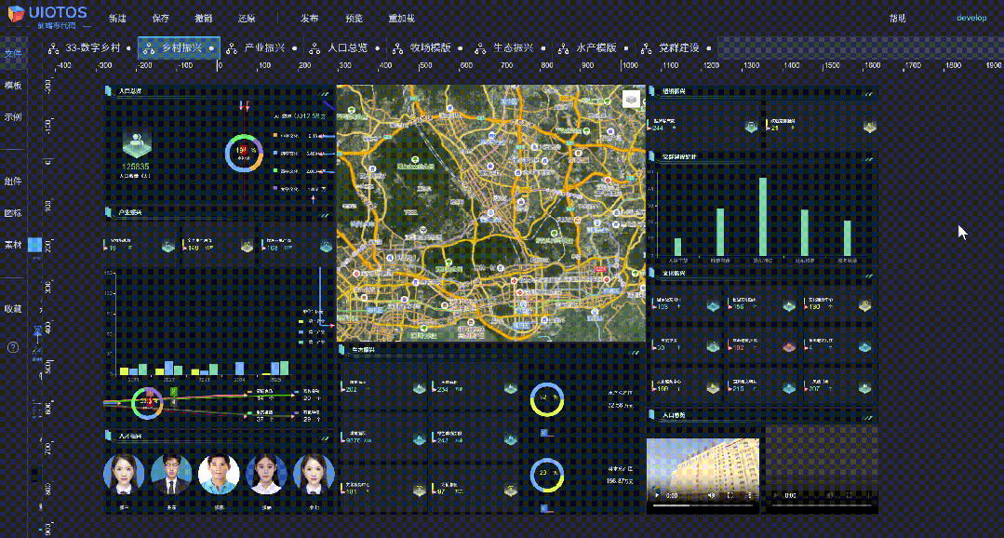Select the 150% donut chart in 人口总览
The width and height of the screenshot is (1004, 538).
(244, 153)
